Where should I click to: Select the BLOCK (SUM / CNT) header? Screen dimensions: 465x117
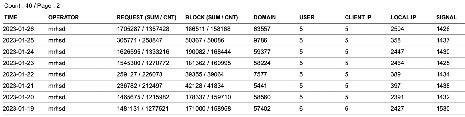click(x=212, y=18)
